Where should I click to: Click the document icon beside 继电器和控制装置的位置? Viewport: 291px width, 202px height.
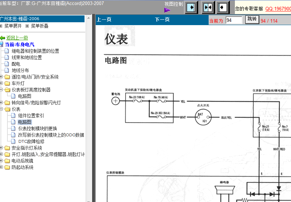[7, 51]
